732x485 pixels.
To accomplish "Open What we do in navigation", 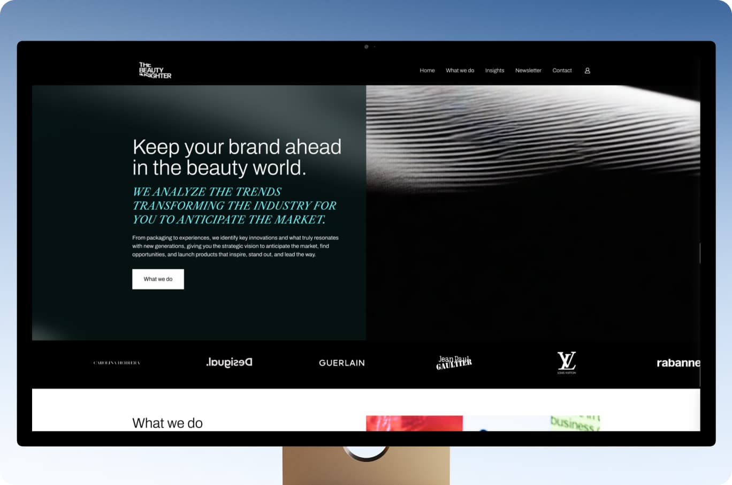I will point(460,71).
